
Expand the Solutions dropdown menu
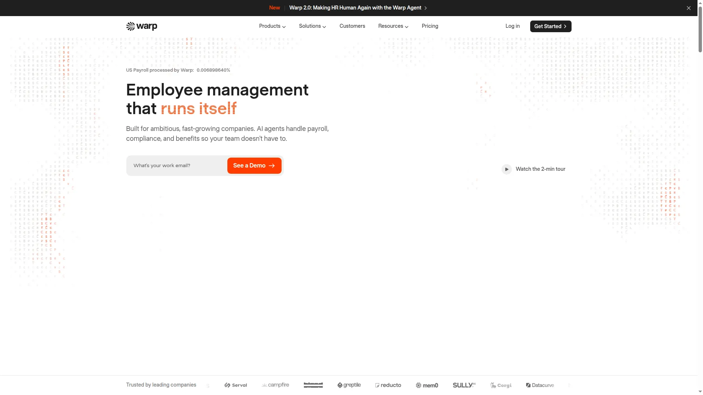coord(312,26)
